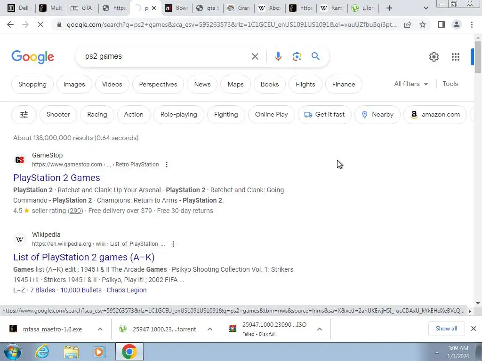482x361 pixels.
Task: Open Google quick settings gear
Action: pos(434,57)
